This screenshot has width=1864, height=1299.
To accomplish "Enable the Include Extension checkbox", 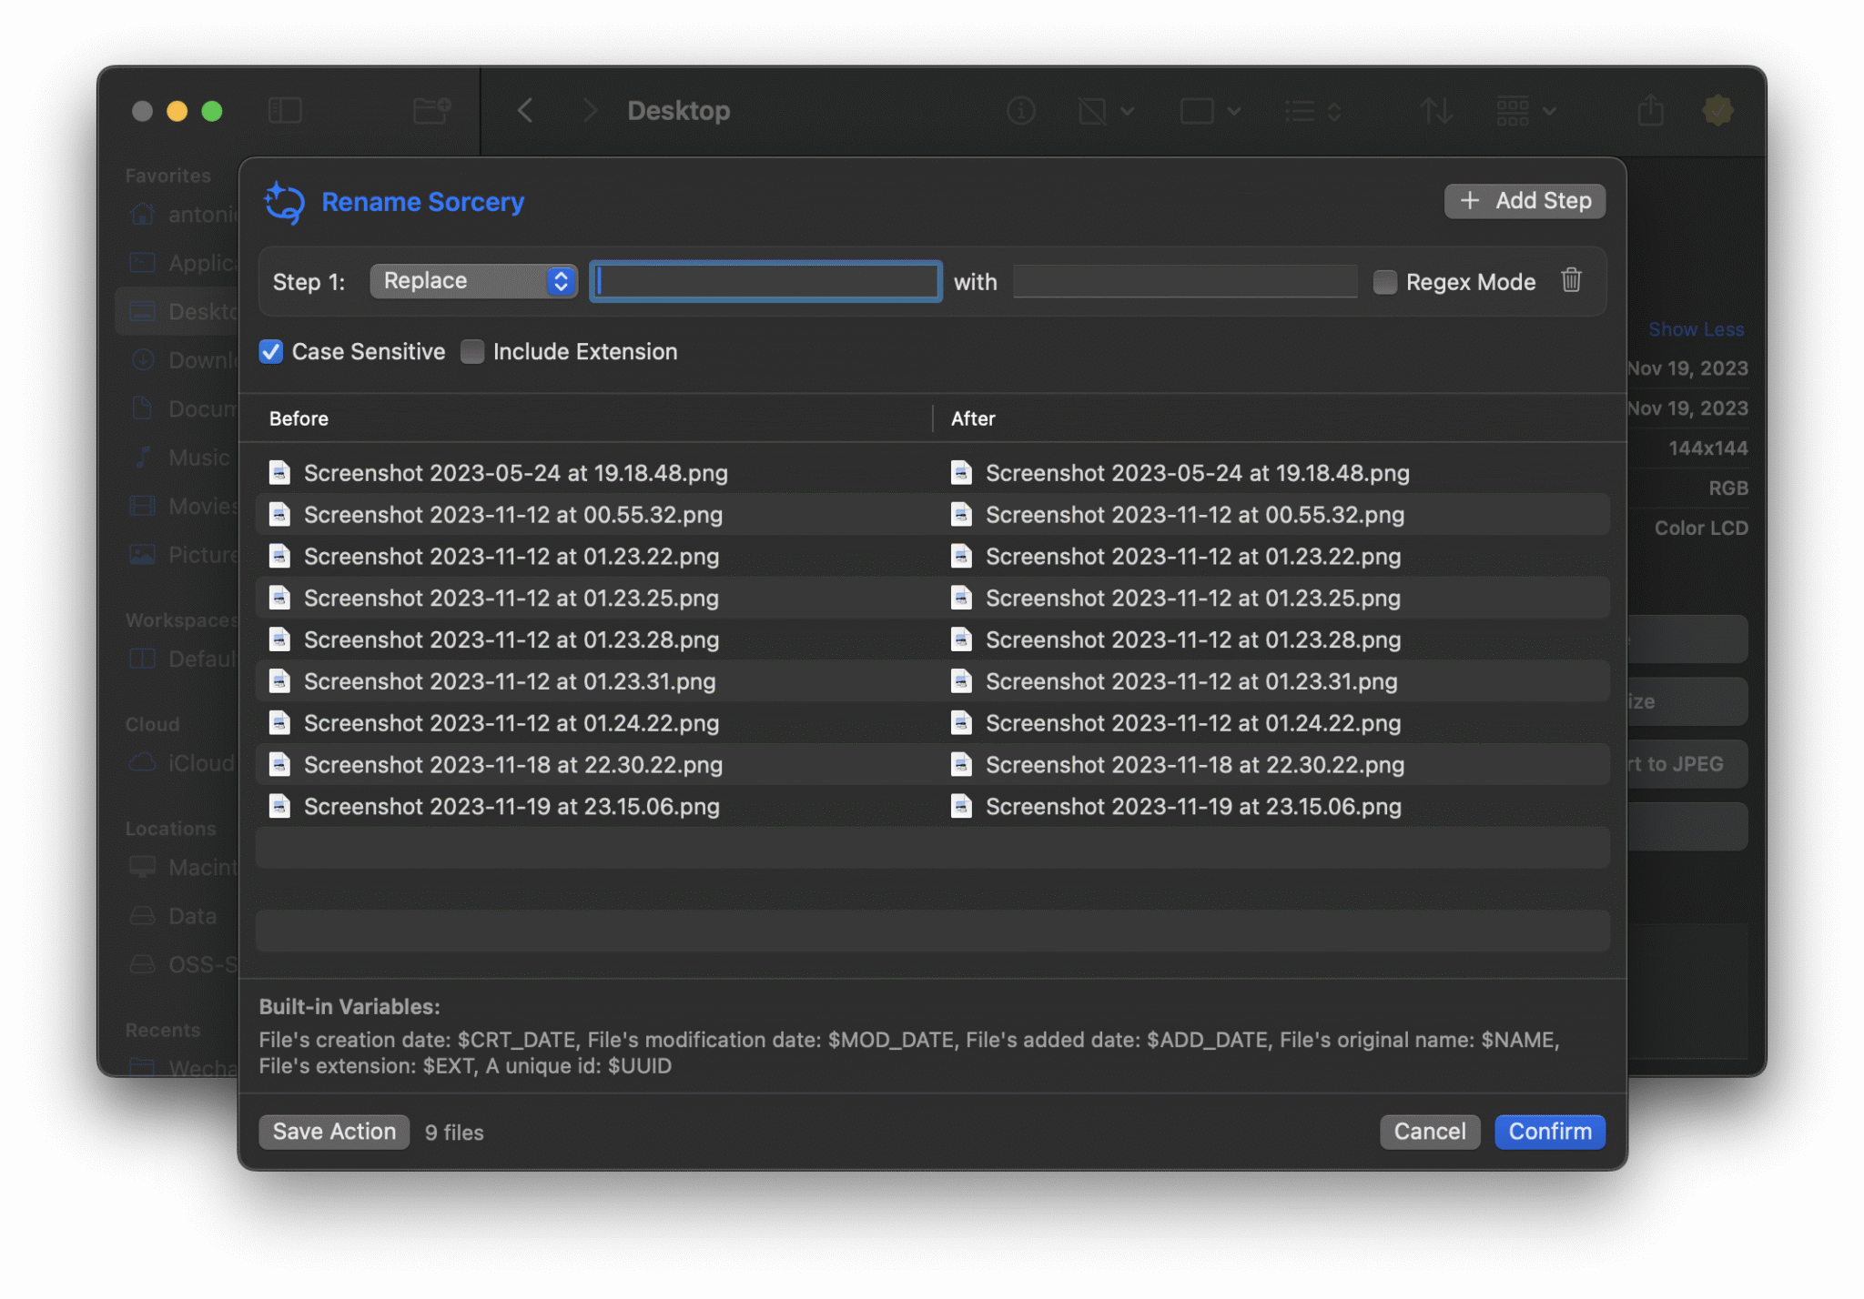I will (472, 351).
